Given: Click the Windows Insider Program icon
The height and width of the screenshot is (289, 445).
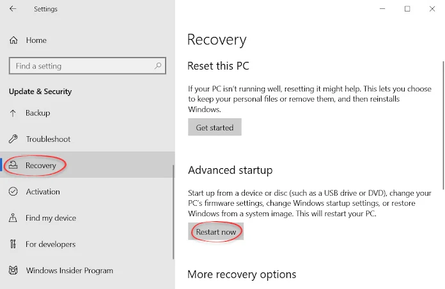Looking at the screenshot, I should point(13,270).
